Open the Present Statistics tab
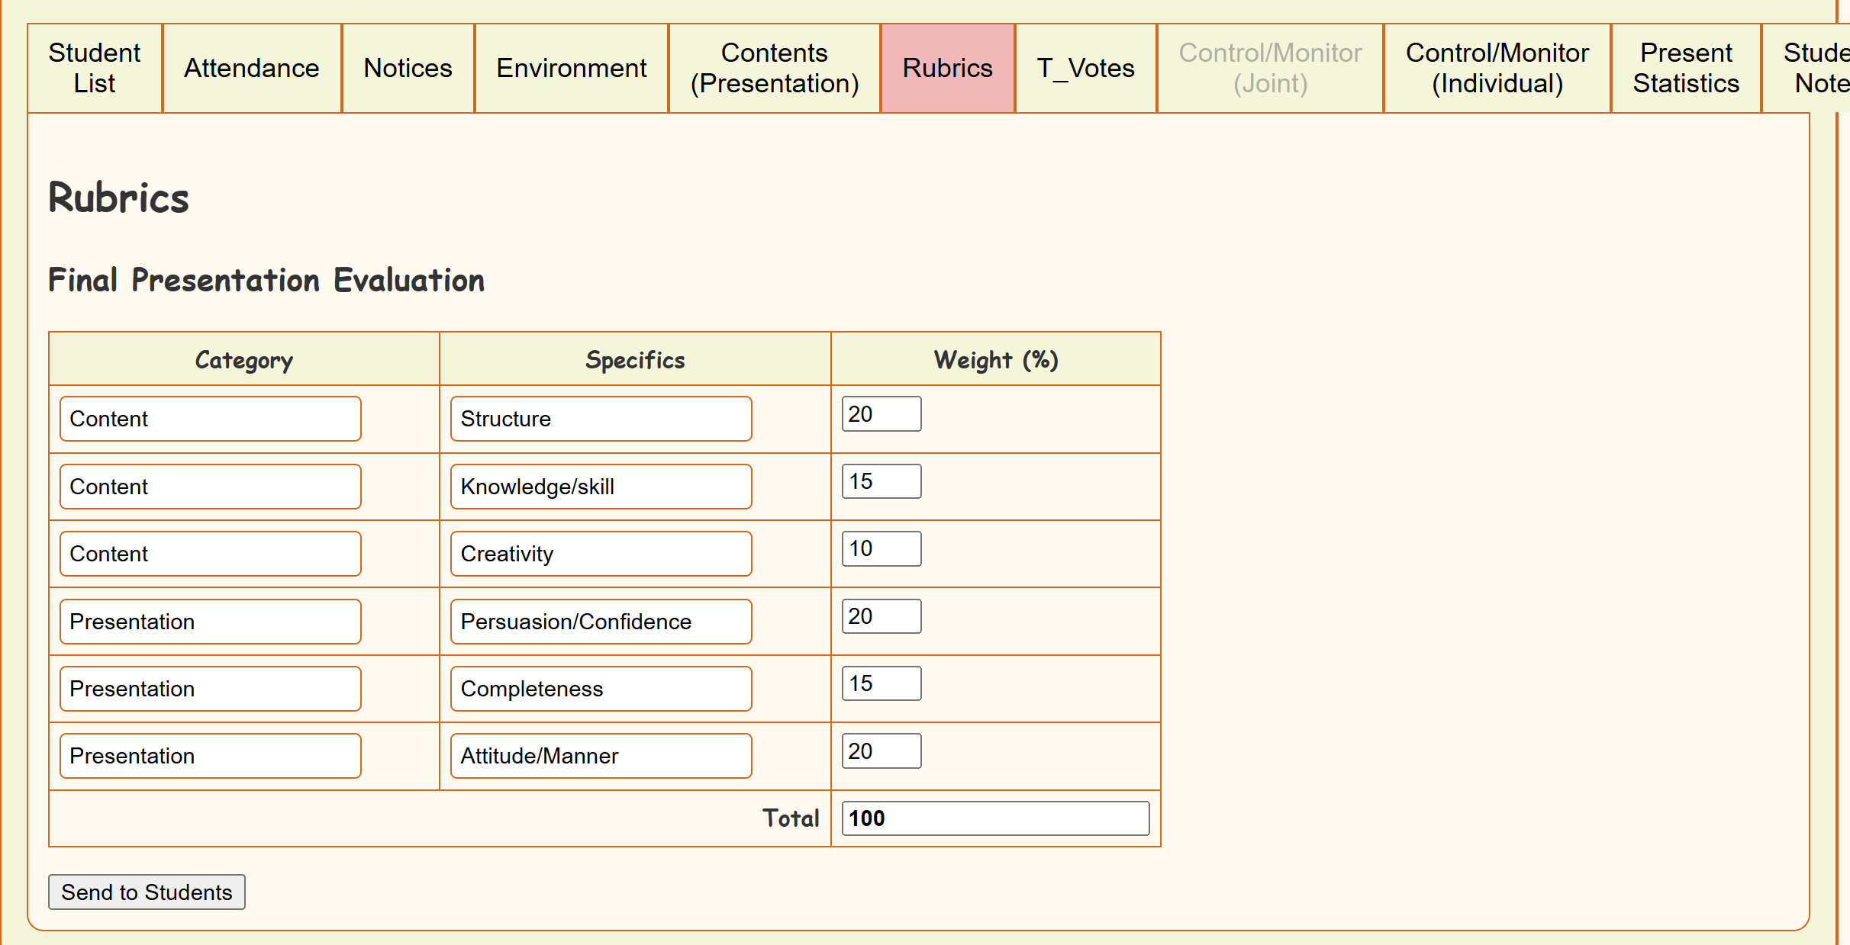Image resolution: width=1850 pixels, height=945 pixels. click(x=1685, y=68)
